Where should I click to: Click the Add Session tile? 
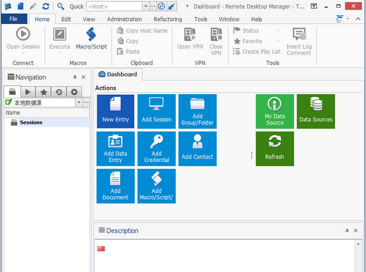tap(157, 111)
